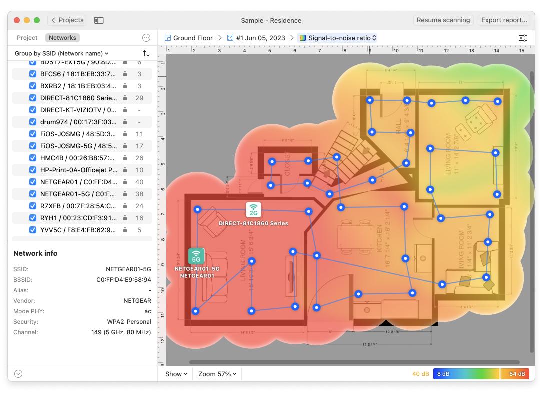The width and height of the screenshot is (542, 393).
Task: Click the NETGEAR01-5G access point icon
Action: [x=196, y=256]
